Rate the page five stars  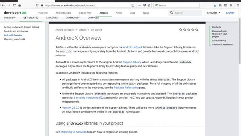click(x=197, y=30)
